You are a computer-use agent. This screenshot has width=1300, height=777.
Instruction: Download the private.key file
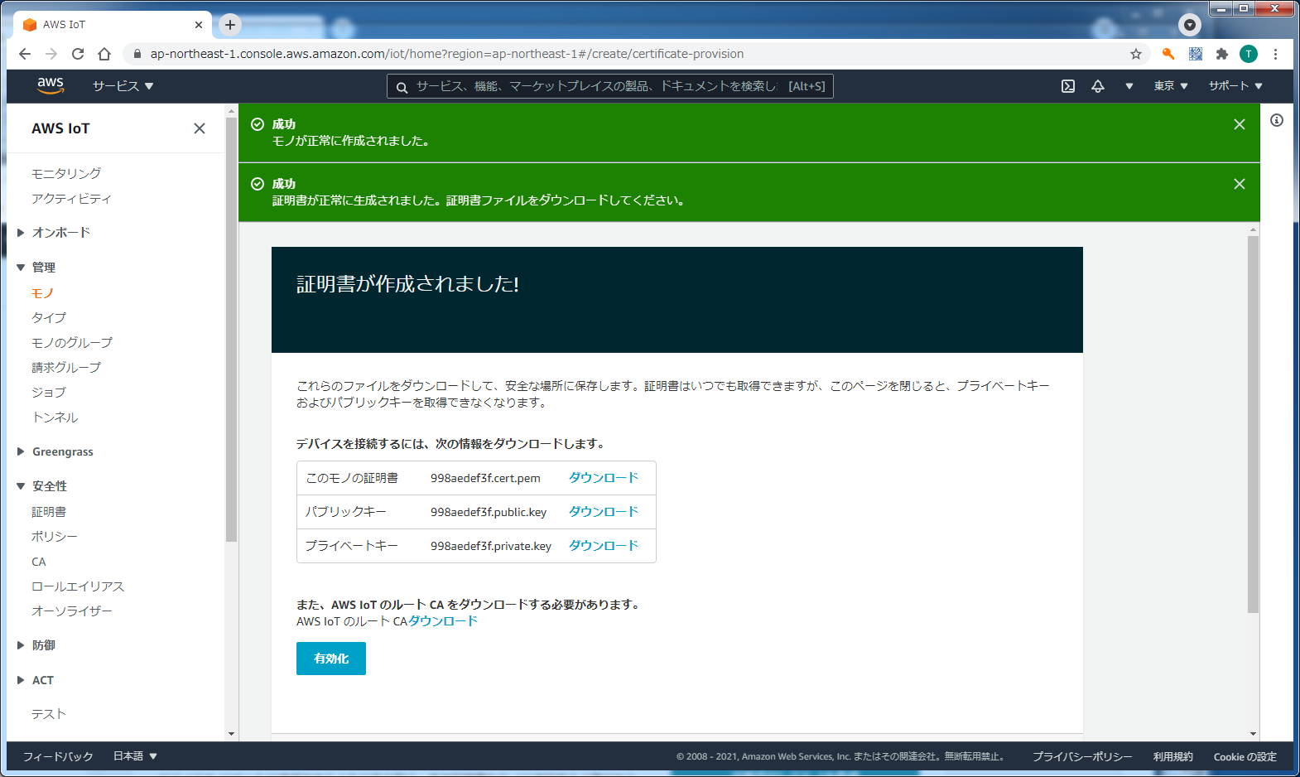[604, 546]
